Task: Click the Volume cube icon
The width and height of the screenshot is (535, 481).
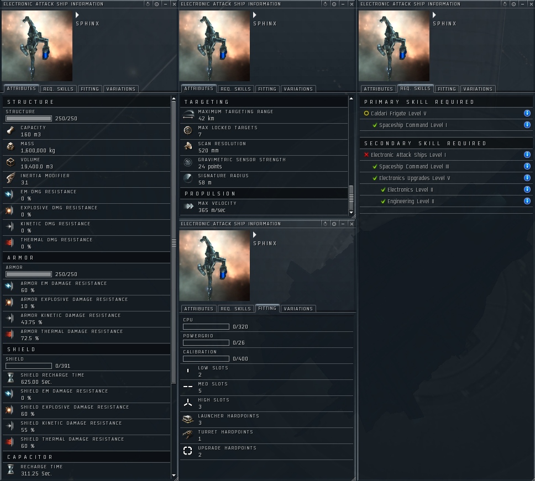Action: (11, 162)
